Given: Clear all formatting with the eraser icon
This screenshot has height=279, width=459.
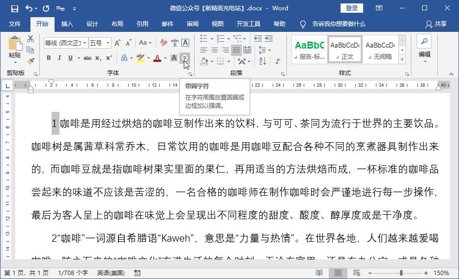Looking at the screenshot, I should pos(164,43).
